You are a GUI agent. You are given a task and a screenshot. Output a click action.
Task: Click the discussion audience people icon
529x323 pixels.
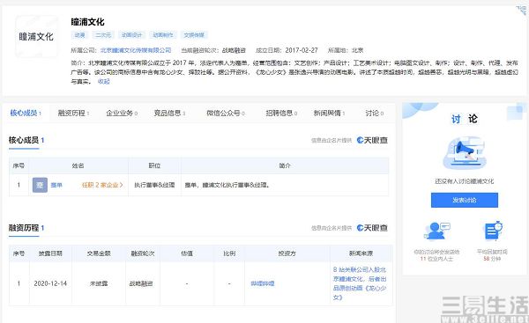[x=437, y=231]
